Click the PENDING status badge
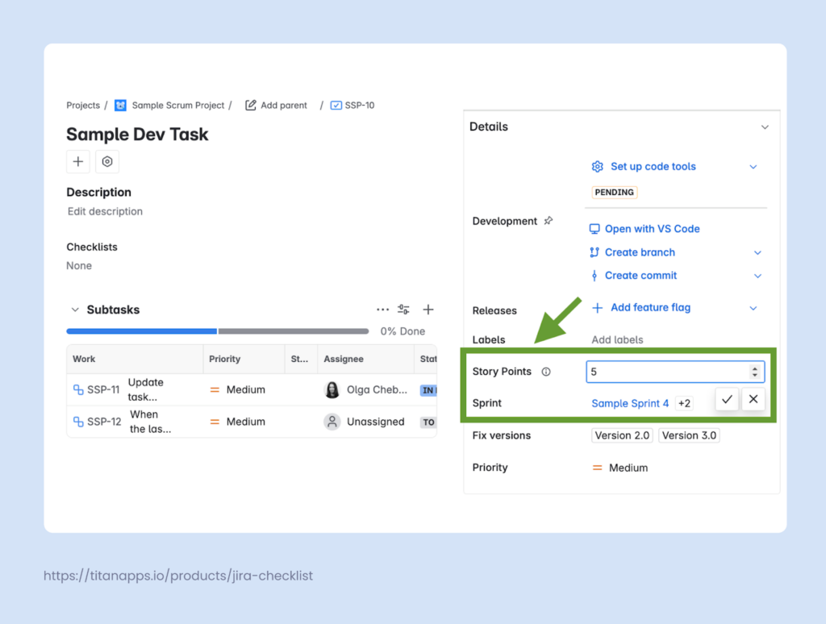 (x=614, y=192)
